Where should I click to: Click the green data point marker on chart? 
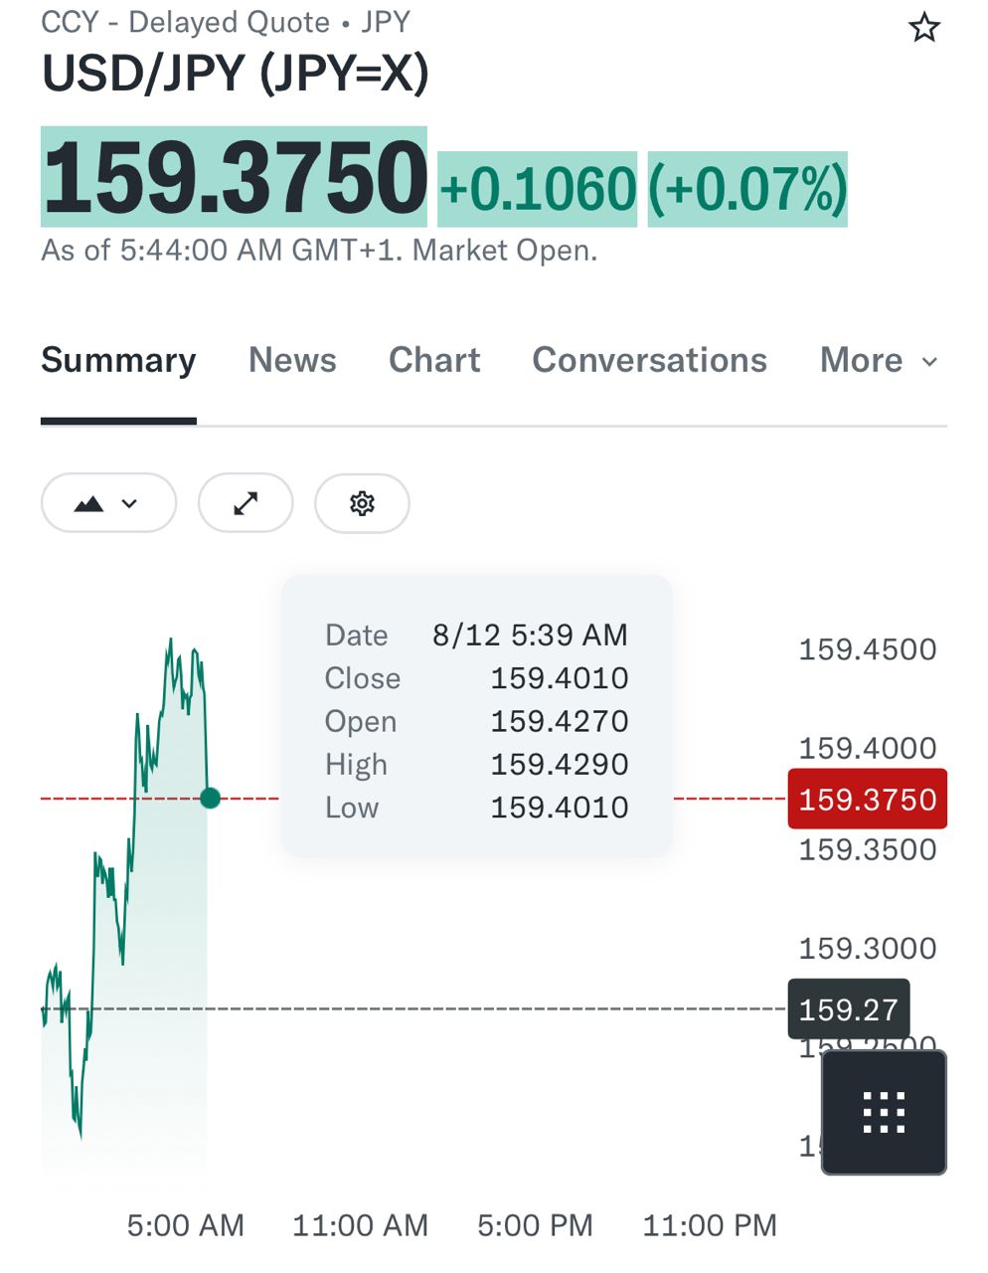point(210,798)
